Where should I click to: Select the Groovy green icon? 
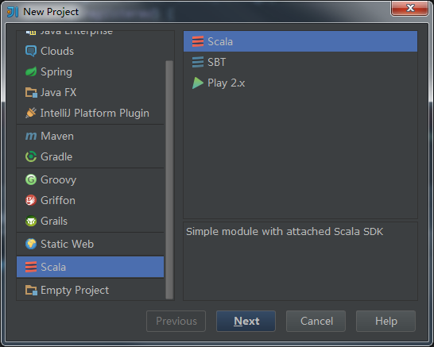click(31, 179)
